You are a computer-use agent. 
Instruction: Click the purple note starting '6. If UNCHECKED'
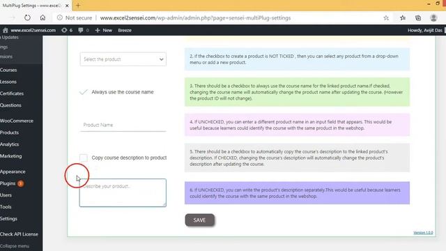click(x=298, y=193)
